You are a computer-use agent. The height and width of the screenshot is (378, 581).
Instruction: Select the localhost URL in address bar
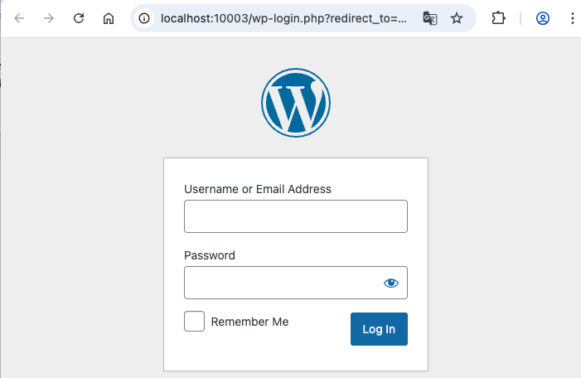[283, 18]
